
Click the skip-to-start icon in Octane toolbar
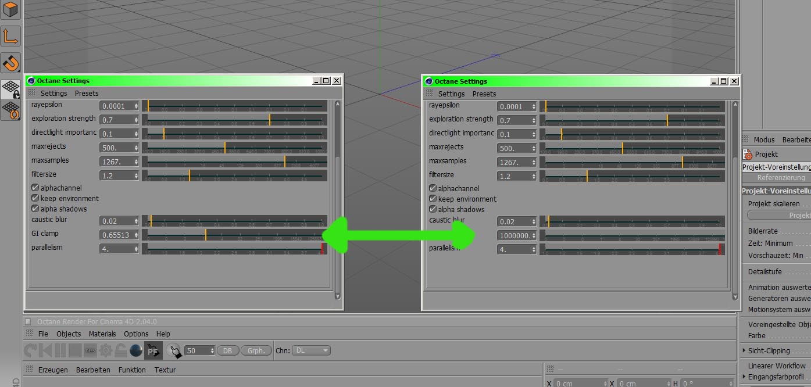(x=45, y=350)
